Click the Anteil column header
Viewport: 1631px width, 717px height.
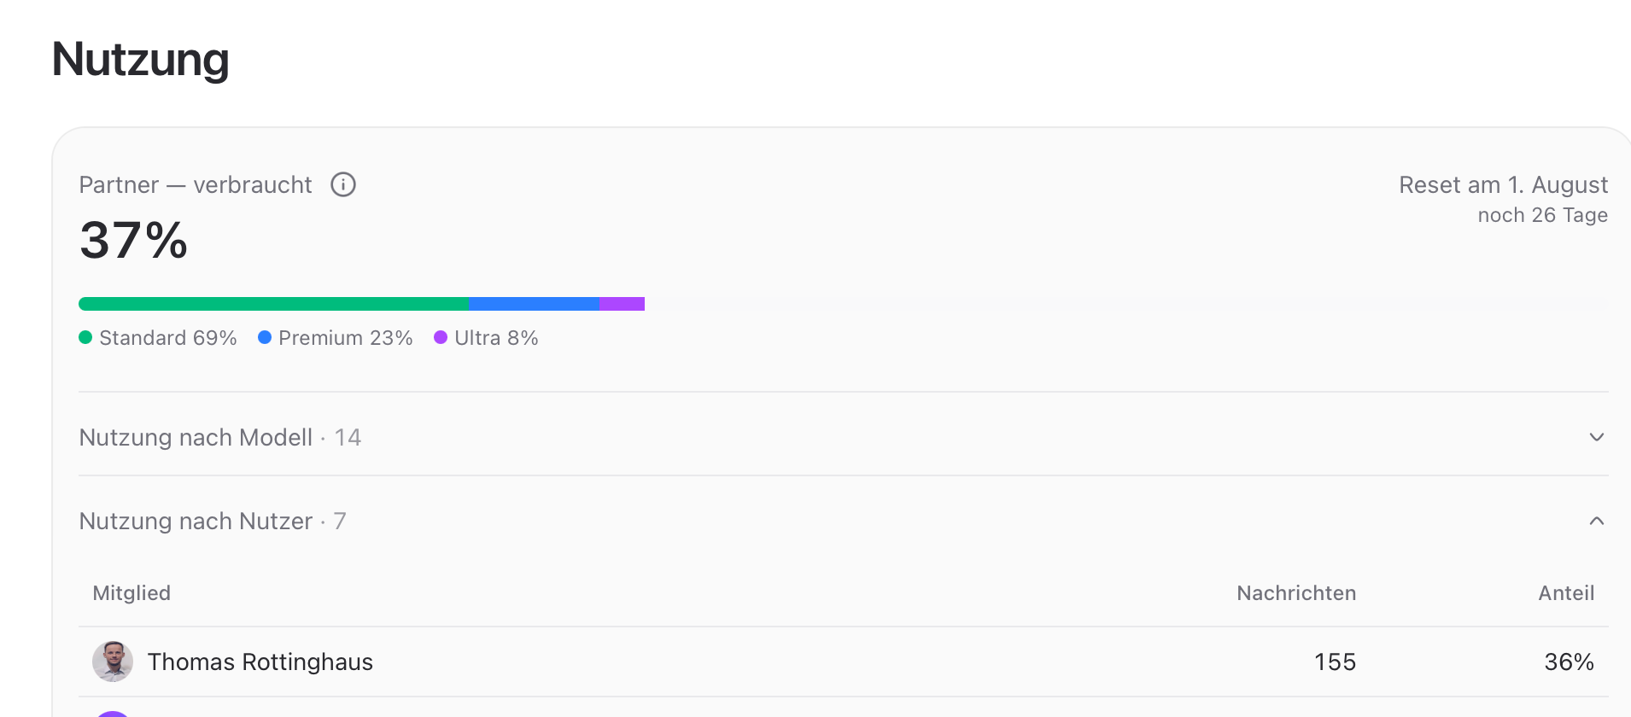click(x=1566, y=593)
